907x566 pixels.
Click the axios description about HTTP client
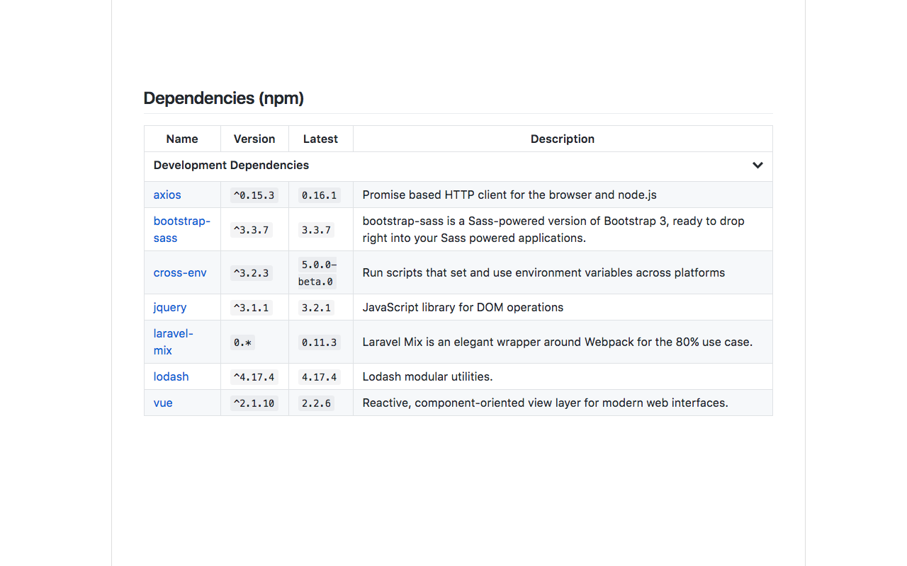(x=509, y=195)
